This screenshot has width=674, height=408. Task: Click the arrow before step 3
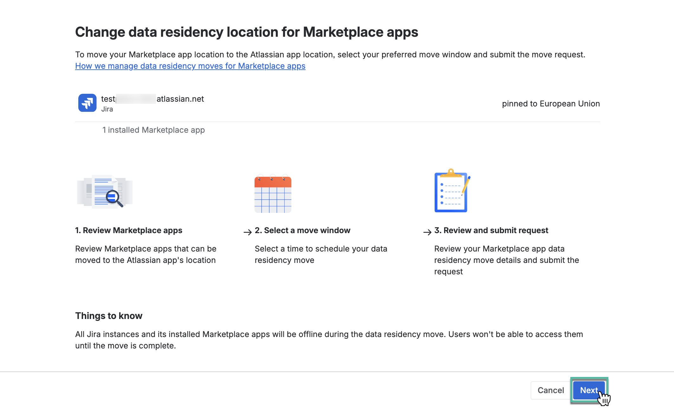(427, 232)
